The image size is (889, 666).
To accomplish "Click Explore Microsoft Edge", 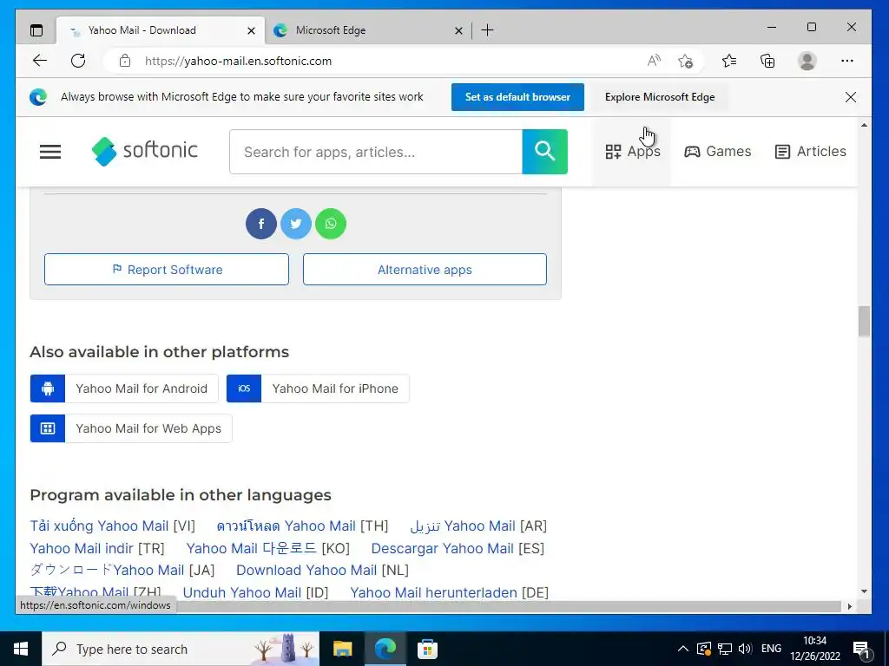I will (x=660, y=97).
